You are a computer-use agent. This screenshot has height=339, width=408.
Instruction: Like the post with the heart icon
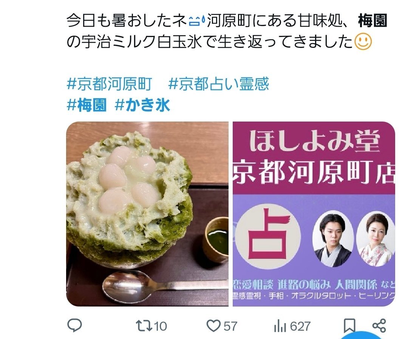tap(213, 326)
